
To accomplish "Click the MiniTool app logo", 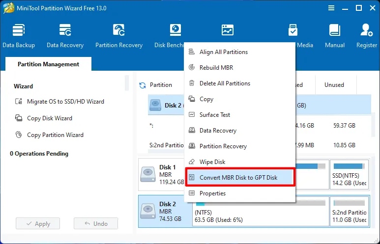I will click(9, 8).
